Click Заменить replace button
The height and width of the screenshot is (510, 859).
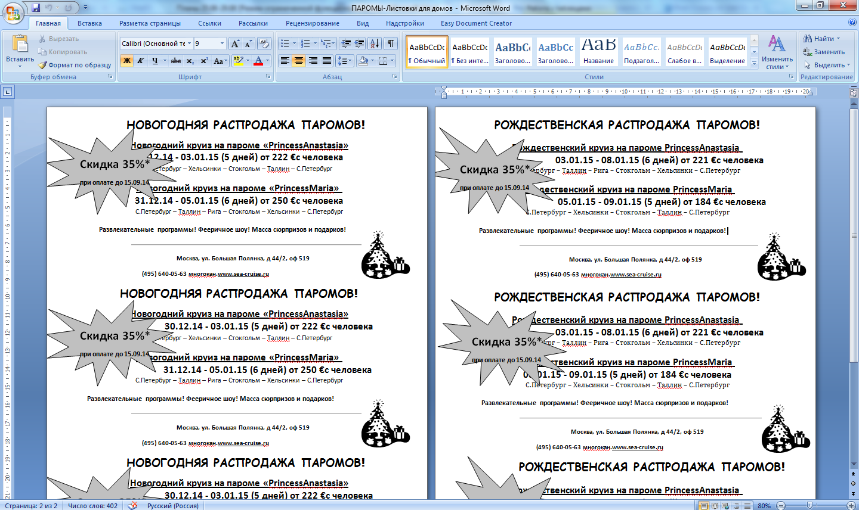coord(823,52)
